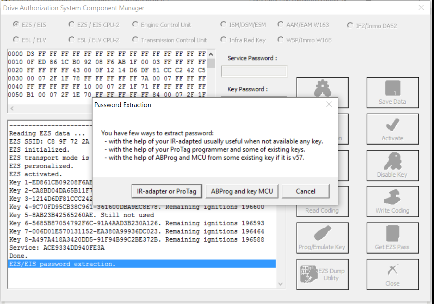434x304 pixels.
Task: Click Prog/Emulate Key icon button
Action: pyautogui.click(x=322, y=238)
